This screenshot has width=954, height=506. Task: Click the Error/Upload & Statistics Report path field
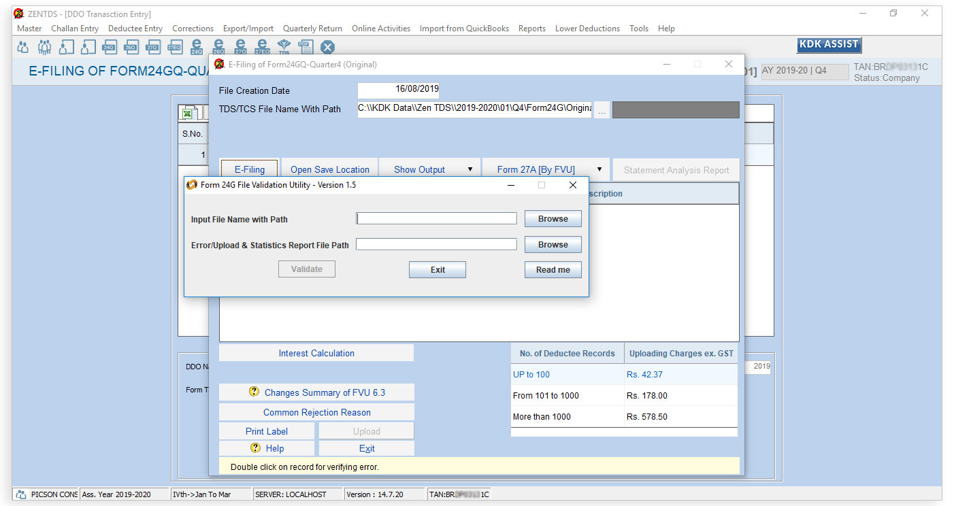437,244
